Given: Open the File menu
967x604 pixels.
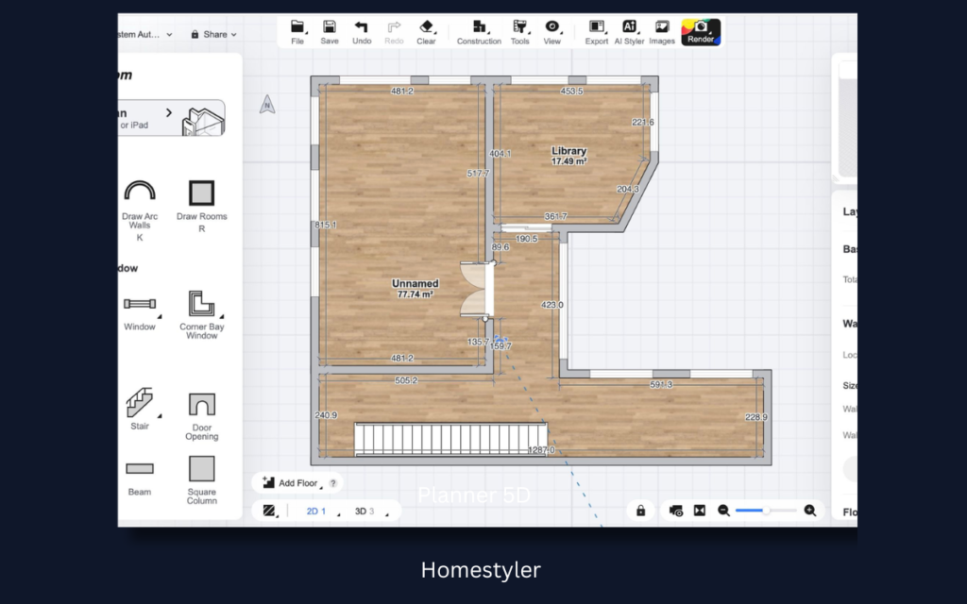Looking at the screenshot, I should 297,30.
